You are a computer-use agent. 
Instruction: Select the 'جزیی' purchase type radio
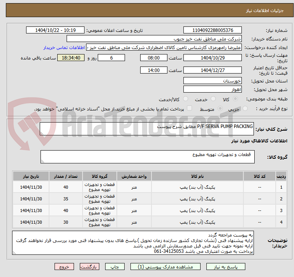coord(245,109)
